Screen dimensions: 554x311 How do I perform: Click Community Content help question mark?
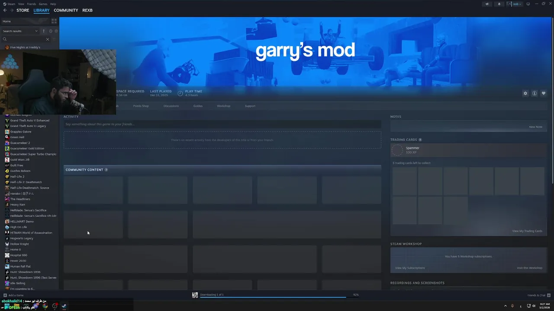tap(106, 170)
